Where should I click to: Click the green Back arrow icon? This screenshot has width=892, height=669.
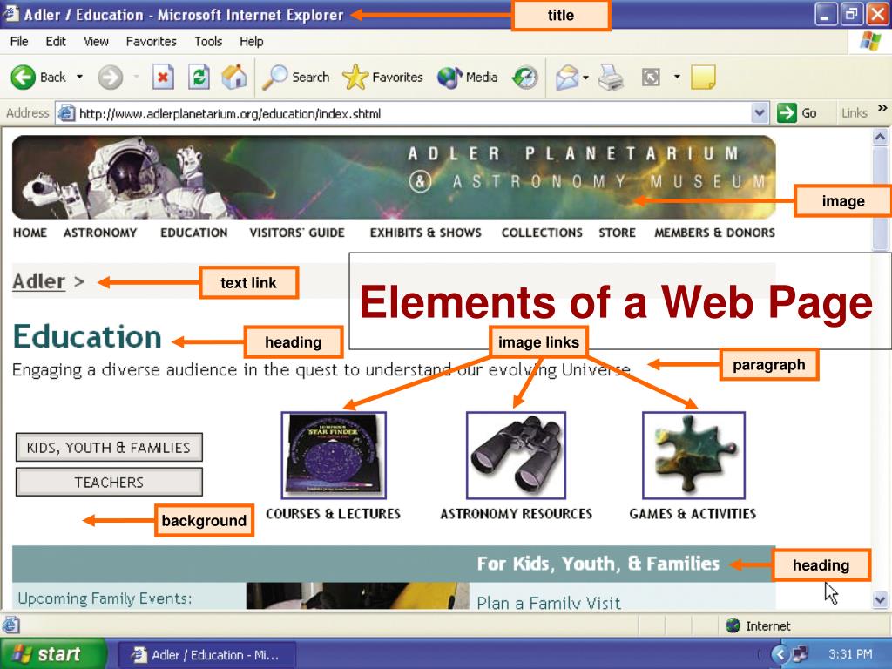(x=23, y=77)
